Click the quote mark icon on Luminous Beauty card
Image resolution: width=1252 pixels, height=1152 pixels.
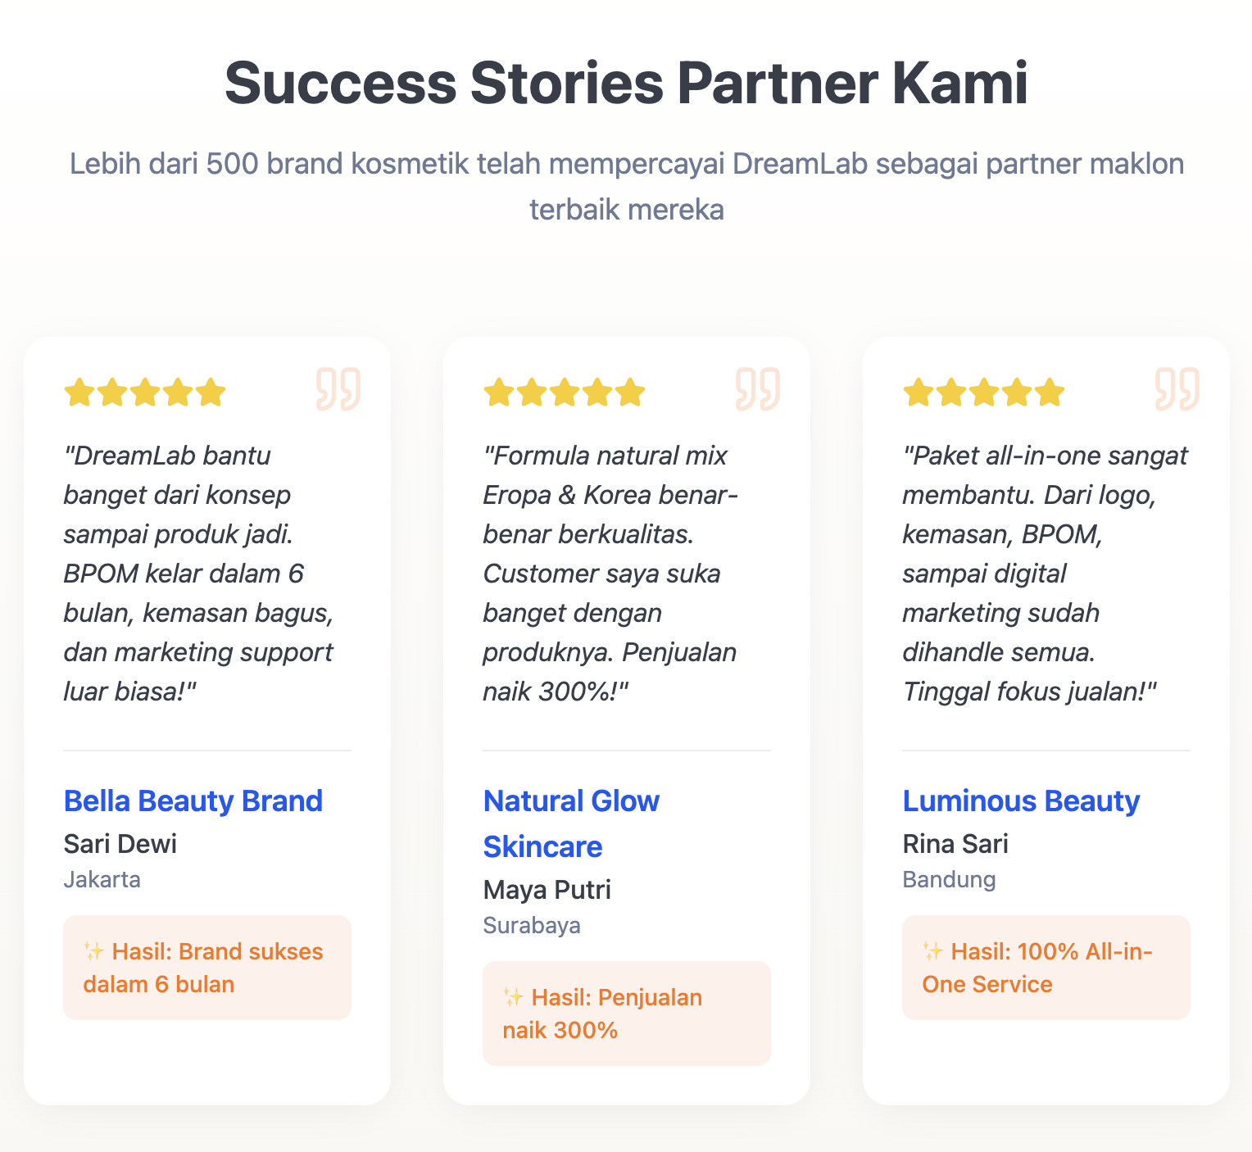1177,389
